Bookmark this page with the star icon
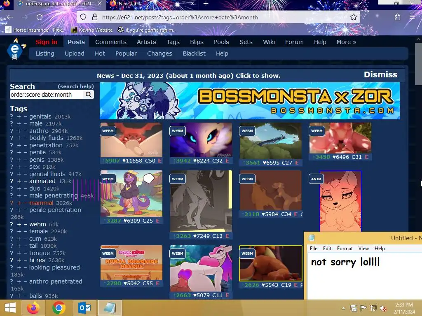The height and width of the screenshot is (316, 422). click(x=353, y=17)
